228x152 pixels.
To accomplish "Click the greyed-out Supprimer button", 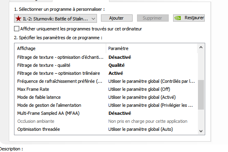I will (x=153, y=18).
